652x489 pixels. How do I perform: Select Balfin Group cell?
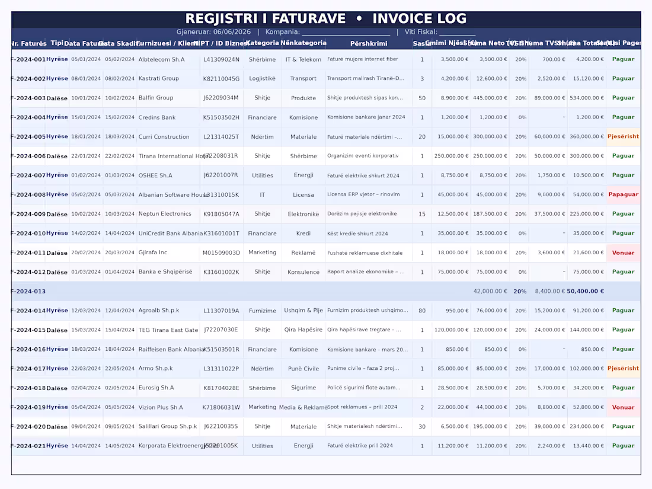(156, 98)
